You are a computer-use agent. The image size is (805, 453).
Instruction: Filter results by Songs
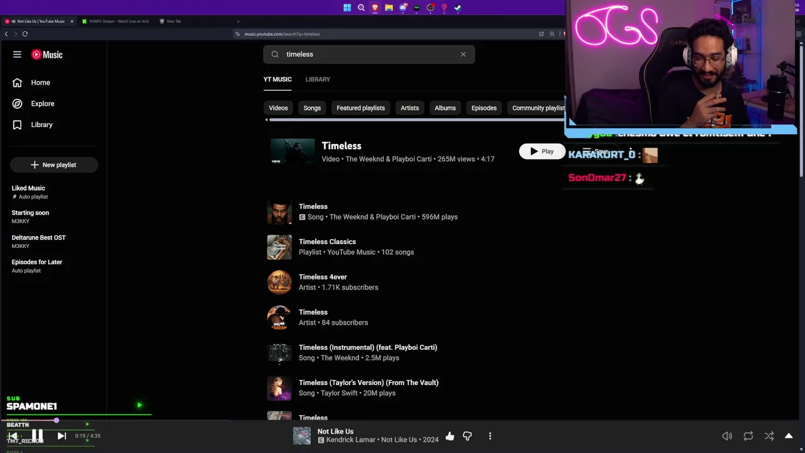pos(312,108)
